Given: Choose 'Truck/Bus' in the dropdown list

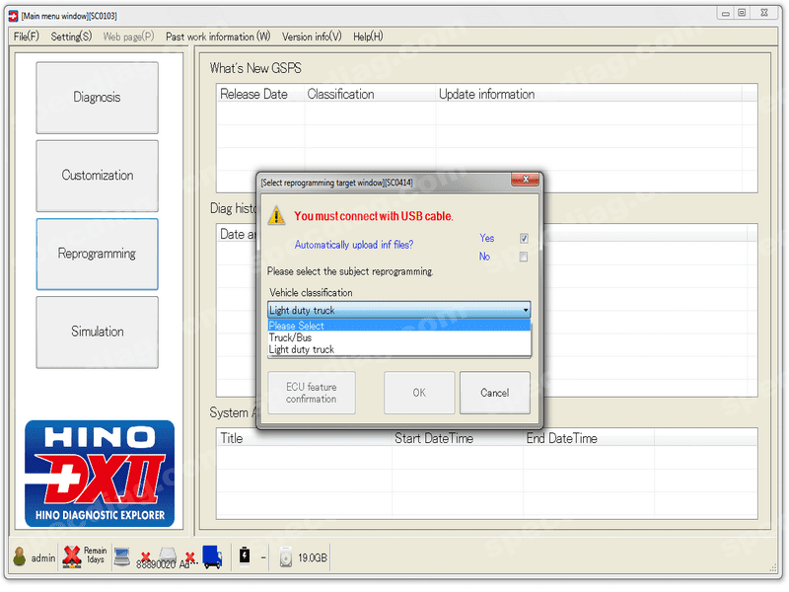Looking at the screenshot, I should pos(399,337).
